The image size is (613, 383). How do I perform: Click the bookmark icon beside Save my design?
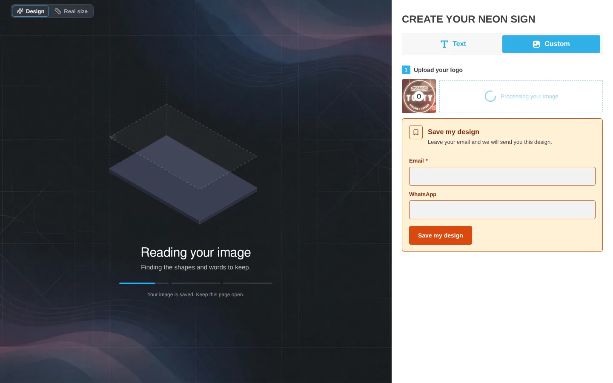[x=416, y=132]
